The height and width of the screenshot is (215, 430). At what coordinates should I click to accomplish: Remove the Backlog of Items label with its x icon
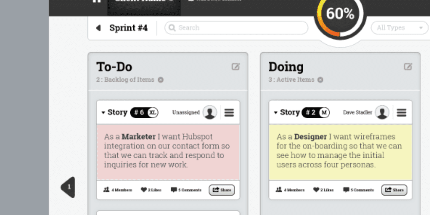[161, 80]
